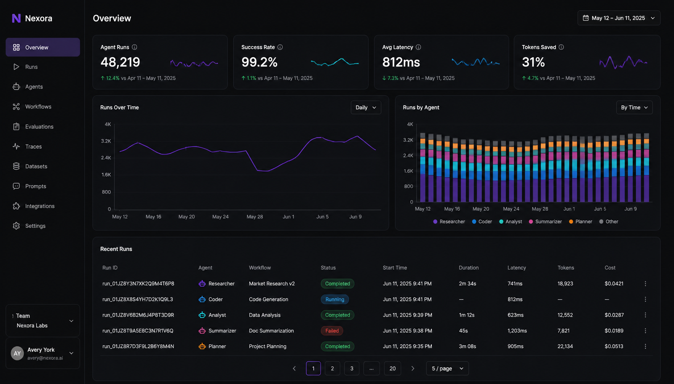Click the Start Time column header
This screenshot has height=384, width=674.
pyautogui.click(x=395, y=268)
